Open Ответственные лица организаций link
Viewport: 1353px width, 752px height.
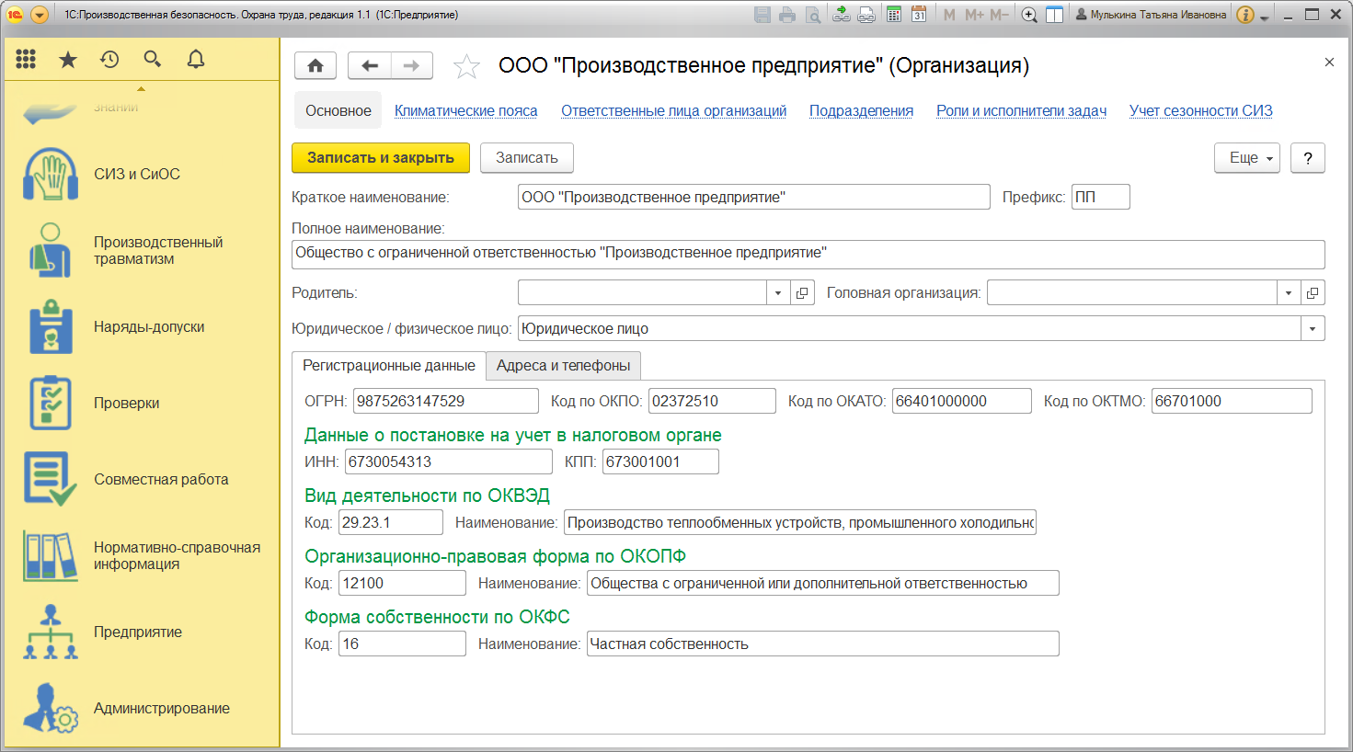coord(674,111)
